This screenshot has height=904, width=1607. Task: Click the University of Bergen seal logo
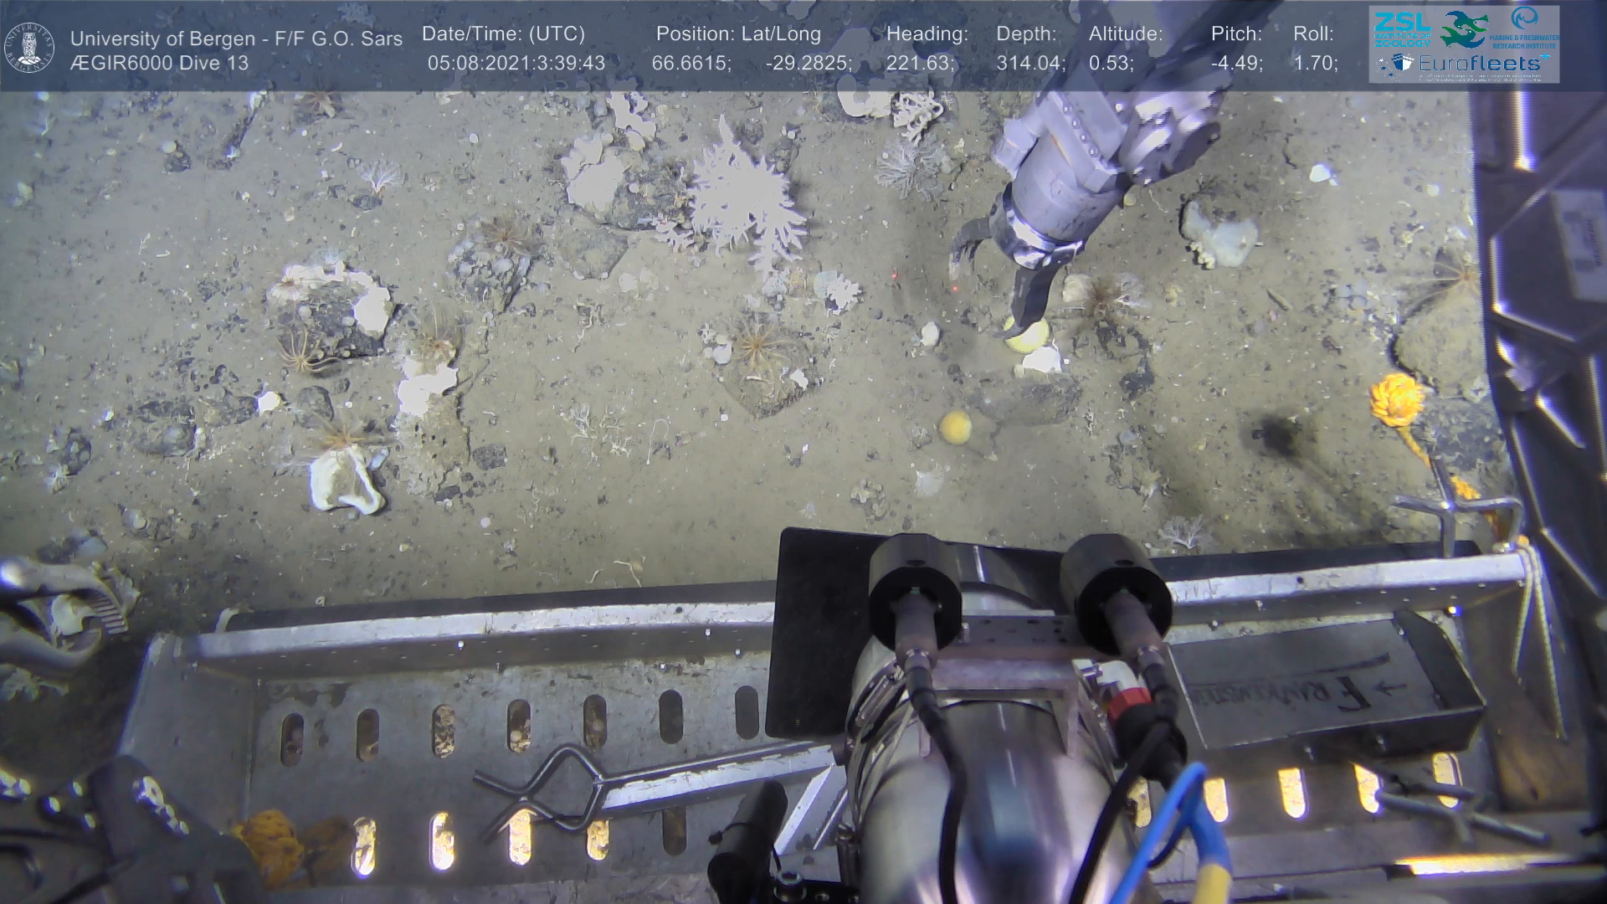click(x=29, y=47)
